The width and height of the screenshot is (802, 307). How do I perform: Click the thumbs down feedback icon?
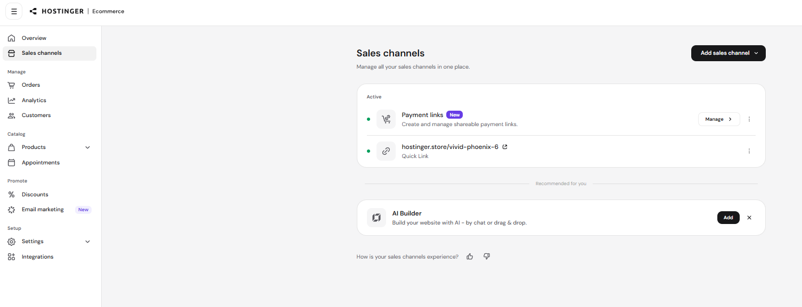pos(487,256)
